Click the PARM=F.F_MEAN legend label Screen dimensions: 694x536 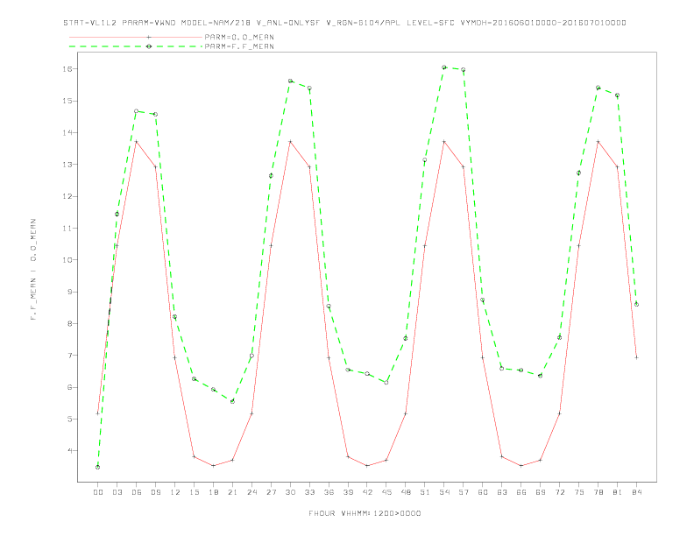point(239,46)
